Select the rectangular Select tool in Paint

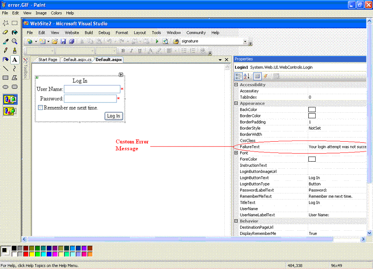pos(14,23)
